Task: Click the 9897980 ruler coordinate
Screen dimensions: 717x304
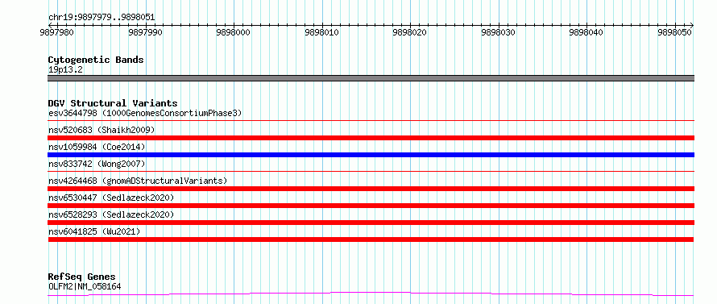Action: point(56,32)
